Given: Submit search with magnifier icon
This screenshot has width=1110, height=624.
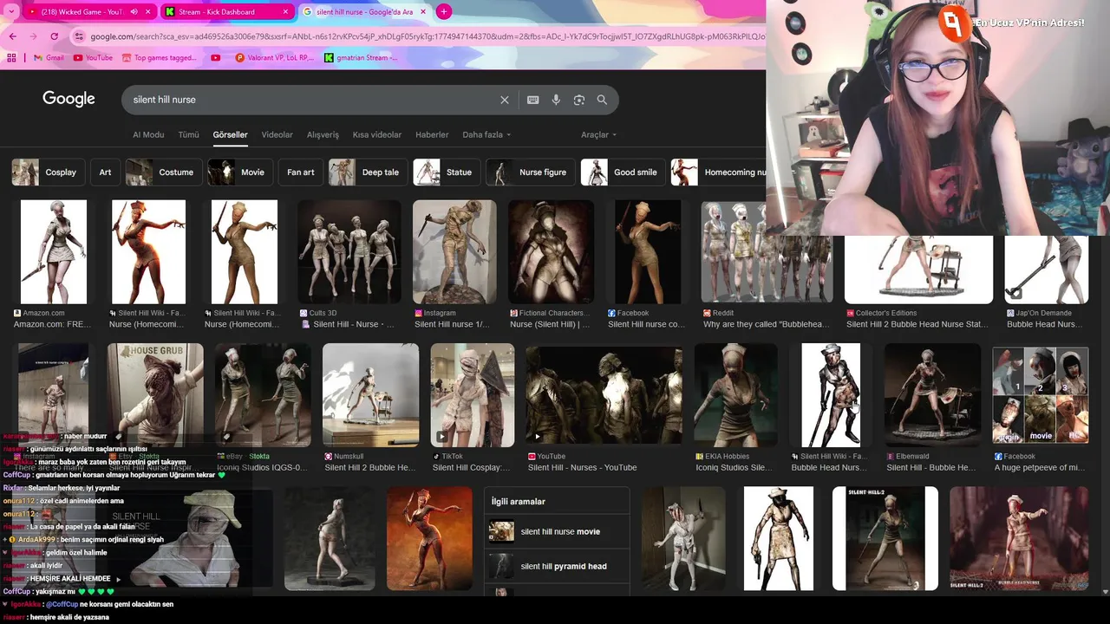Looking at the screenshot, I should (602, 100).
